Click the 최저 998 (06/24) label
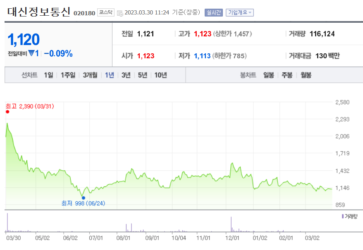363x250 pixels. click(84, 203)
